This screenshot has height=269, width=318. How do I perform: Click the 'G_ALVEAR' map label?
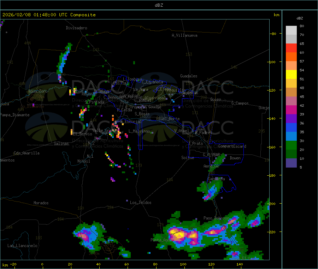pos(211,155)
